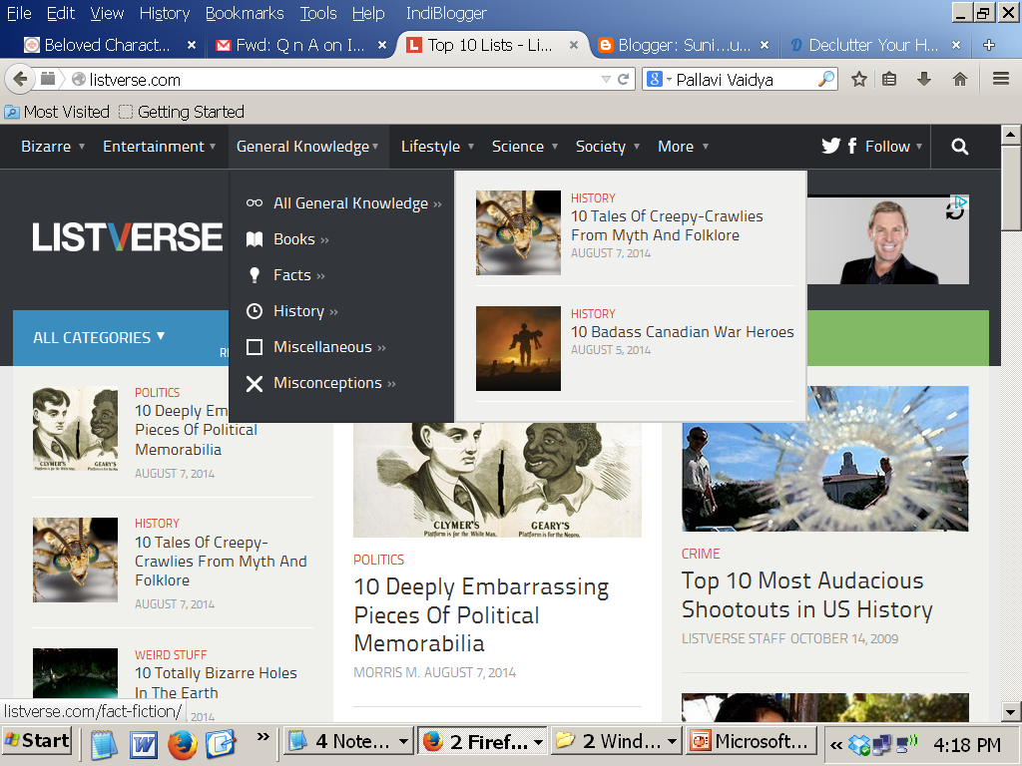Viewport: 1022px width, 766px height.
Task: Click the Getting Started bookmark
Action: [x=182, y=112]
